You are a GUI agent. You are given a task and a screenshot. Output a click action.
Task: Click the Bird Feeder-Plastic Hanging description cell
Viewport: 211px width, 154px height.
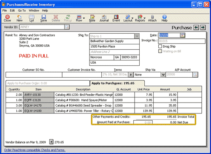coord(84,95)
